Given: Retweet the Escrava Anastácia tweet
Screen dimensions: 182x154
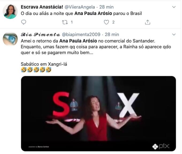Looking at the screenshot, I should pyautogui.click(x=65, y=22).
